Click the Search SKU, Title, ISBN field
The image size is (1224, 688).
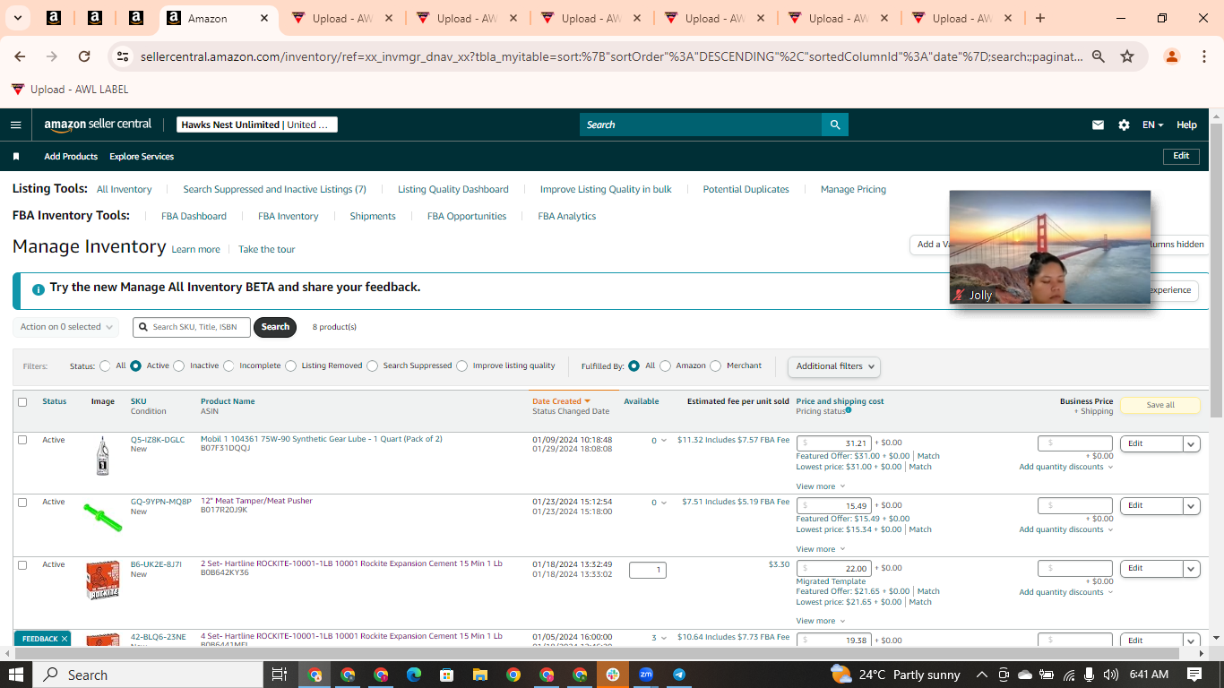pyautogui.click(x=192, y=327)
